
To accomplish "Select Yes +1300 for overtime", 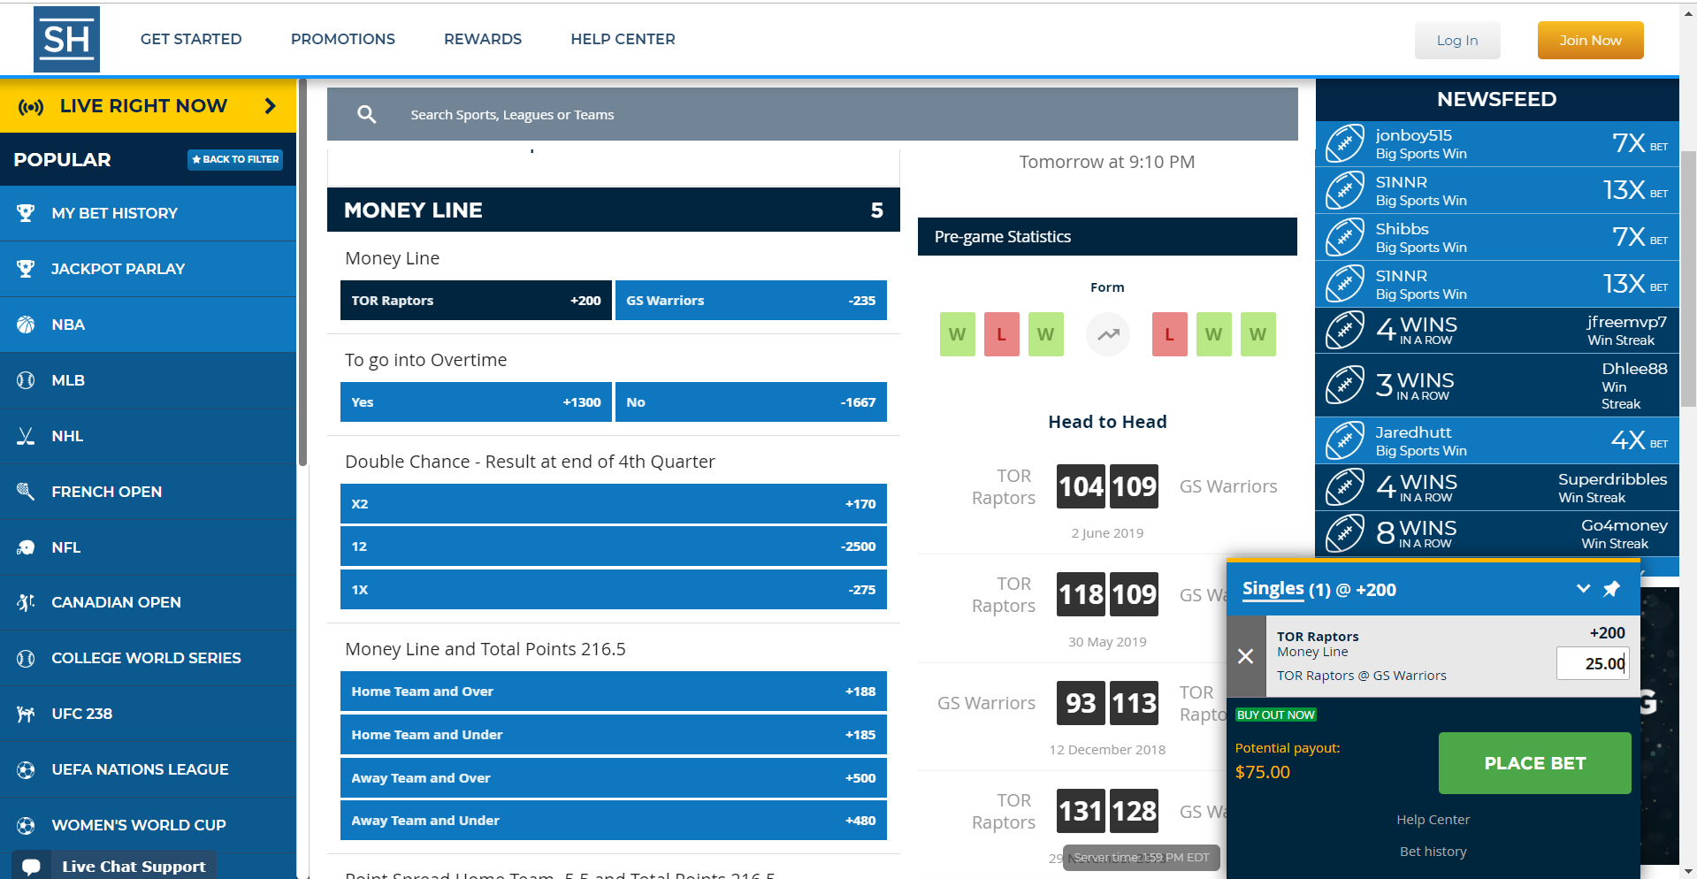I will tap(476, 402).
